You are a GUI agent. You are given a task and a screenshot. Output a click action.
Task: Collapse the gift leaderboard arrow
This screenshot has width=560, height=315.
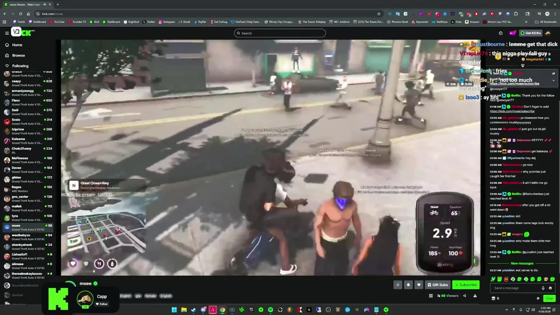(x=522, y=66)
